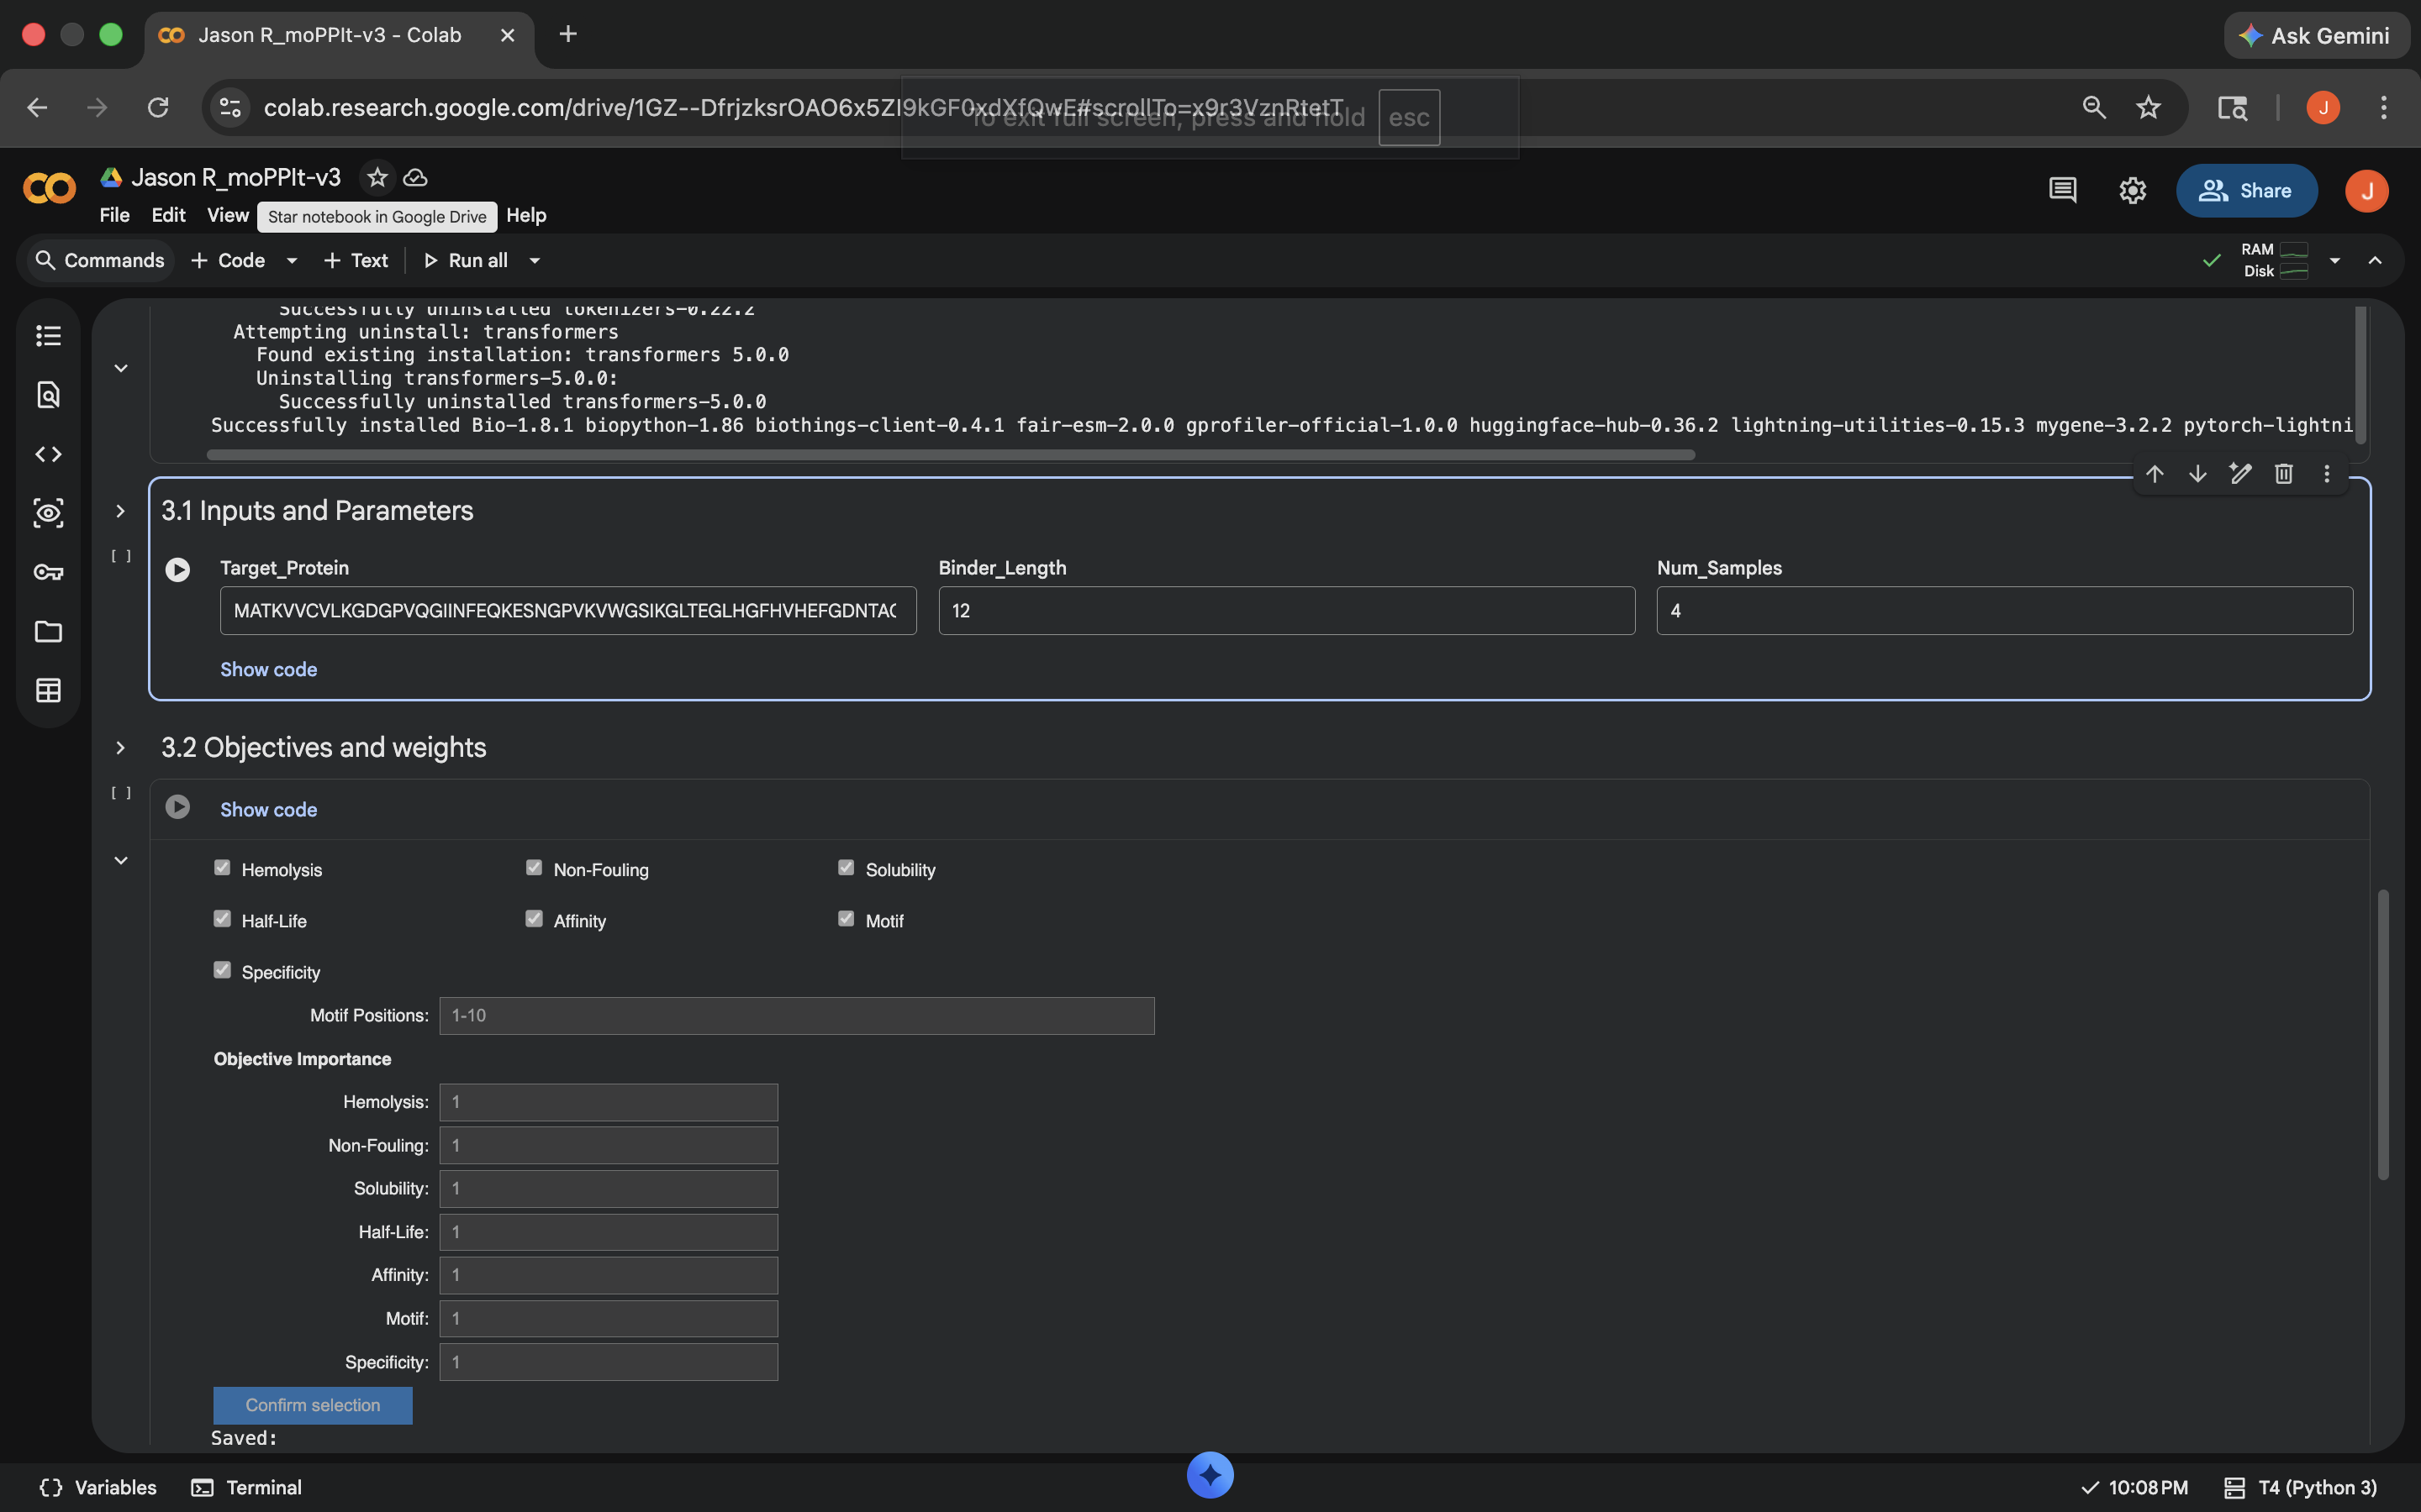Toggle the Non-Fouling checkbox

pos(535,868)
